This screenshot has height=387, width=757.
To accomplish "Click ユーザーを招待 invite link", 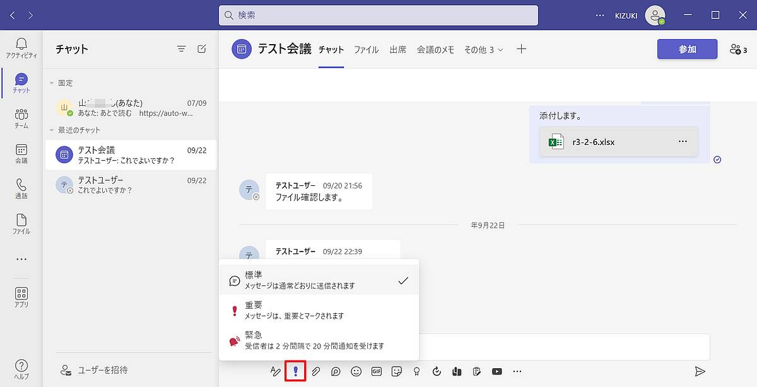I will (102, 370).
